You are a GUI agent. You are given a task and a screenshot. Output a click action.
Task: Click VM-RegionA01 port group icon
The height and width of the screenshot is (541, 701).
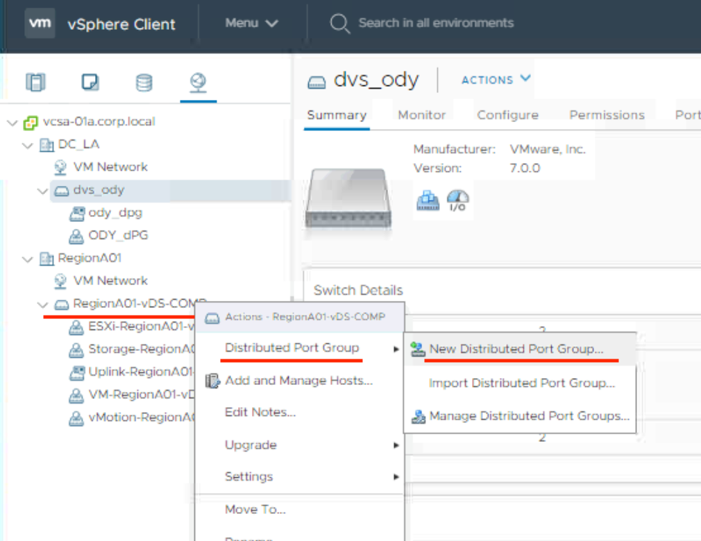pos(76,396)
